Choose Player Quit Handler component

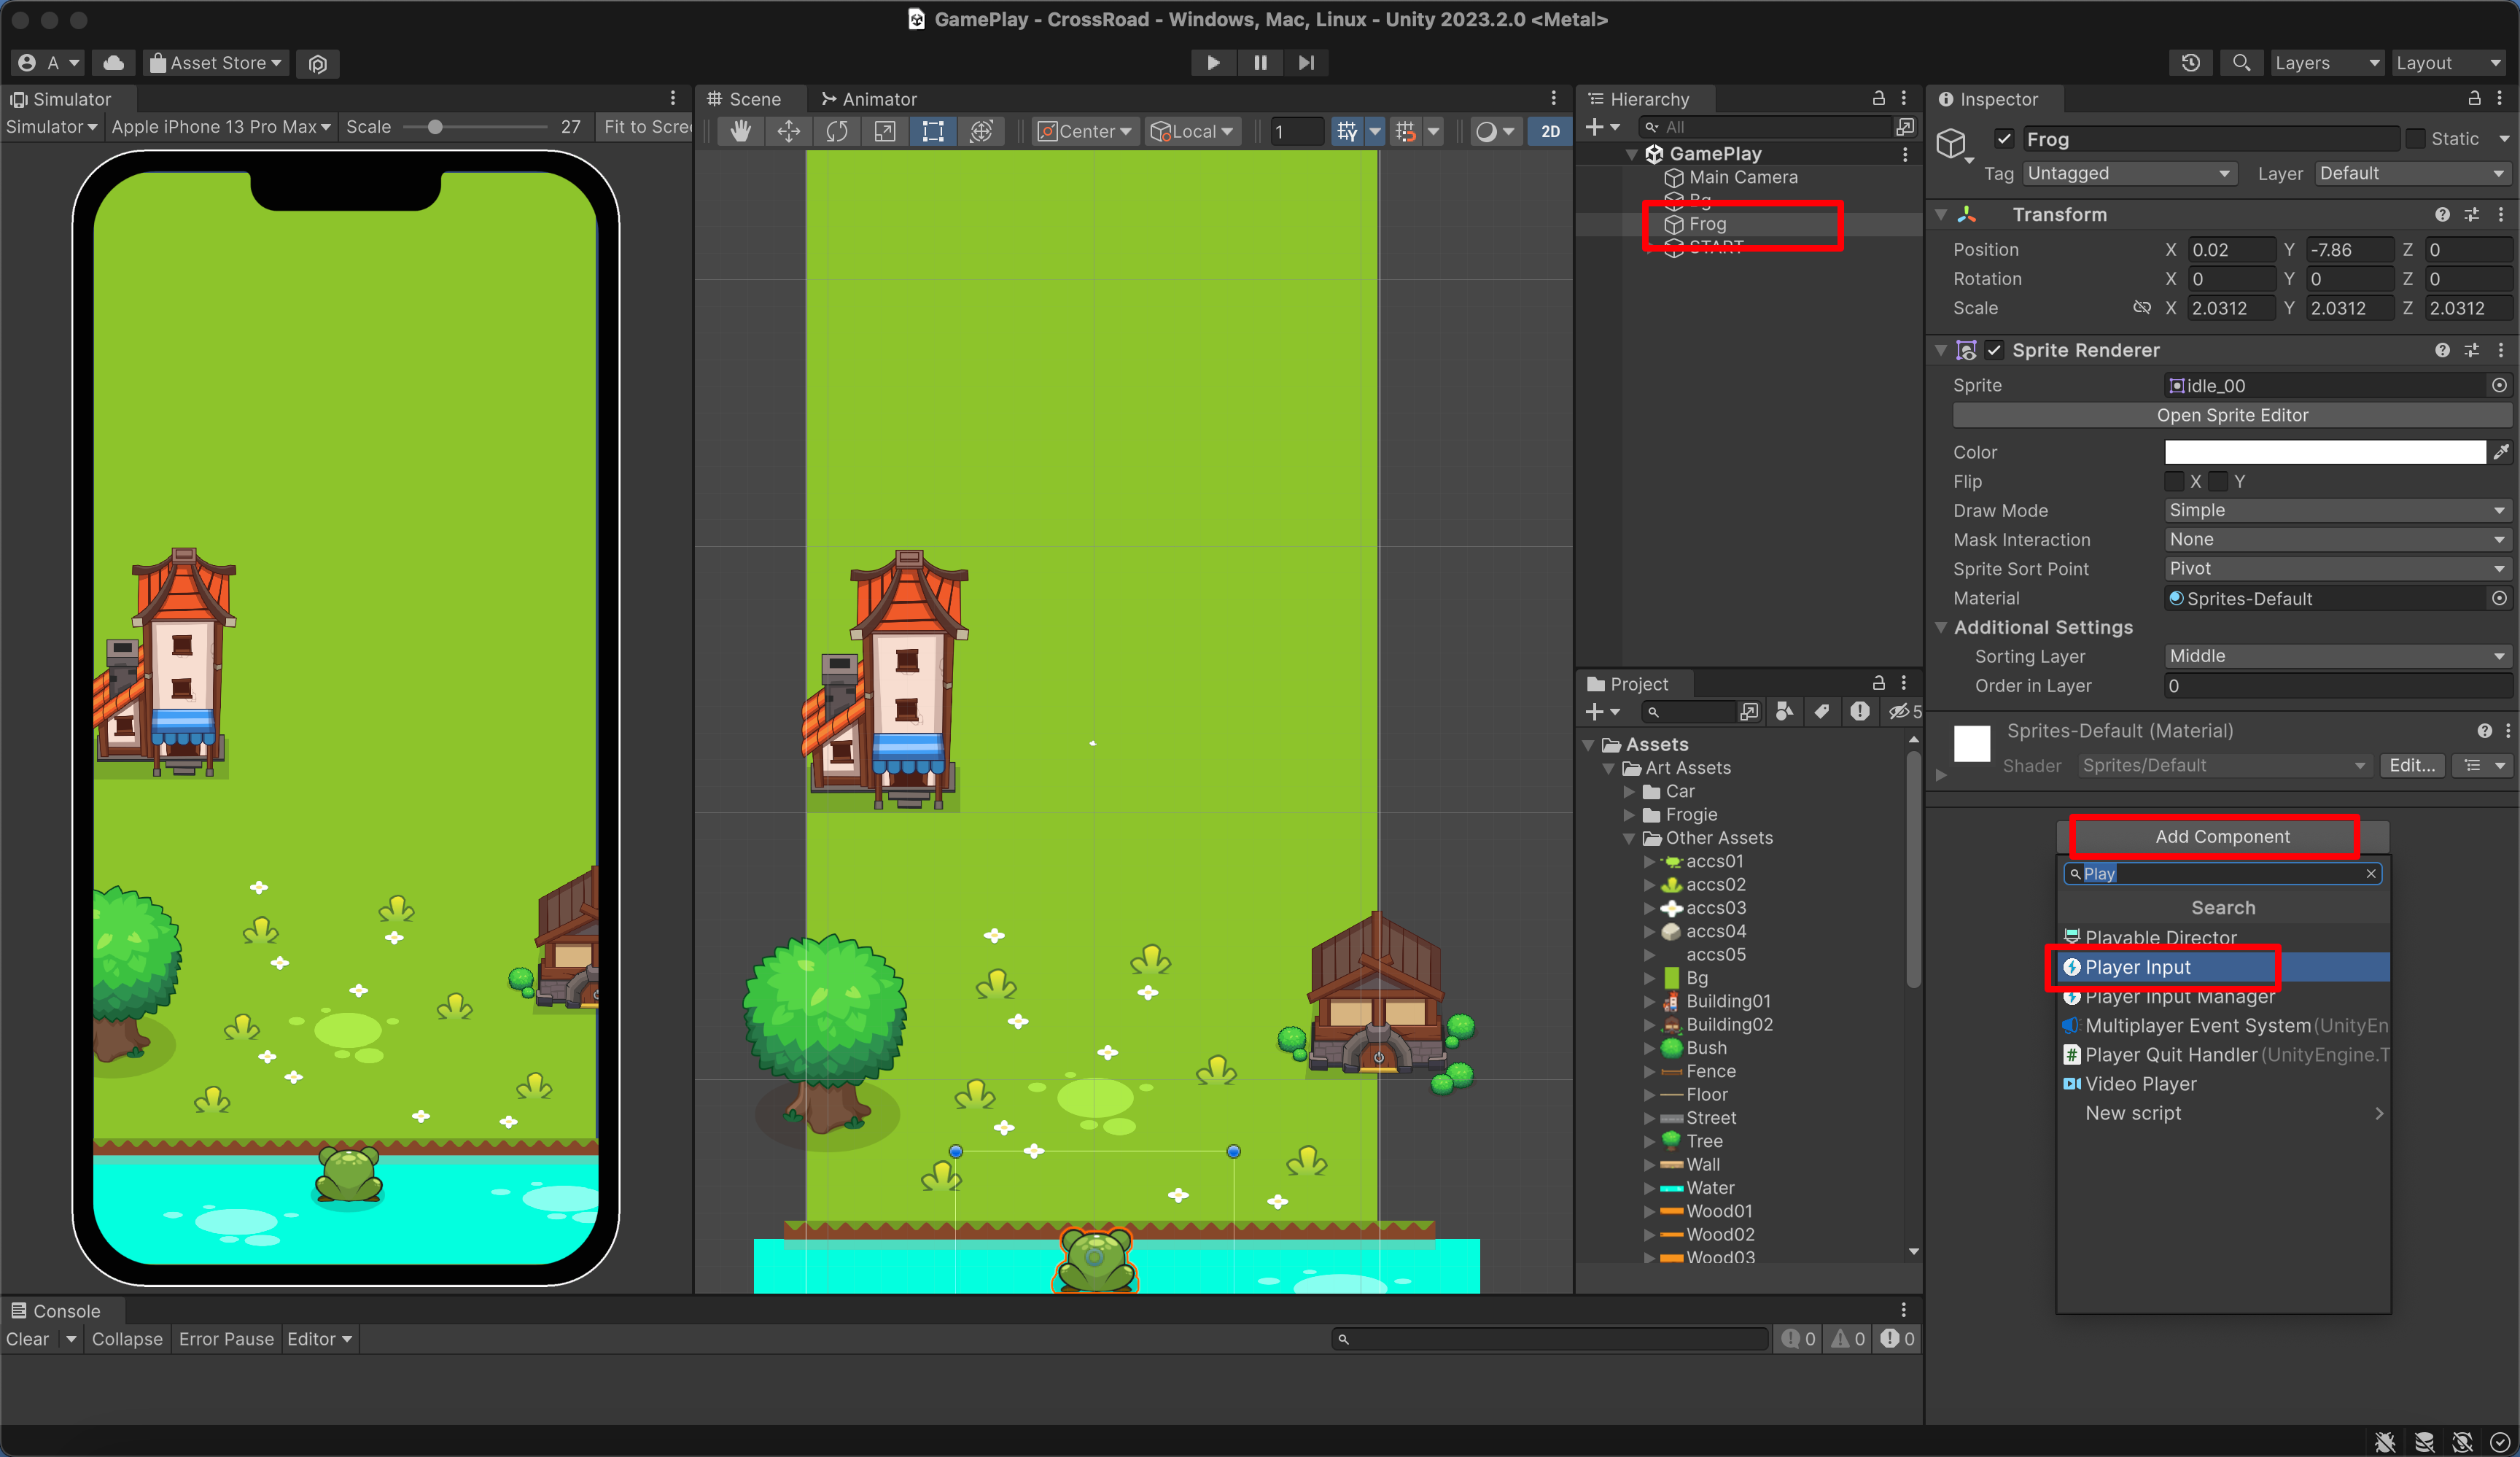point(2224,1055)
